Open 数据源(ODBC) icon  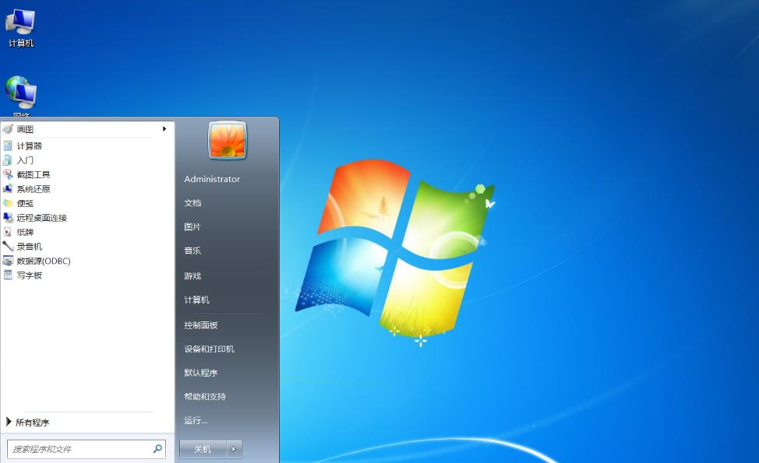(8, 261)
